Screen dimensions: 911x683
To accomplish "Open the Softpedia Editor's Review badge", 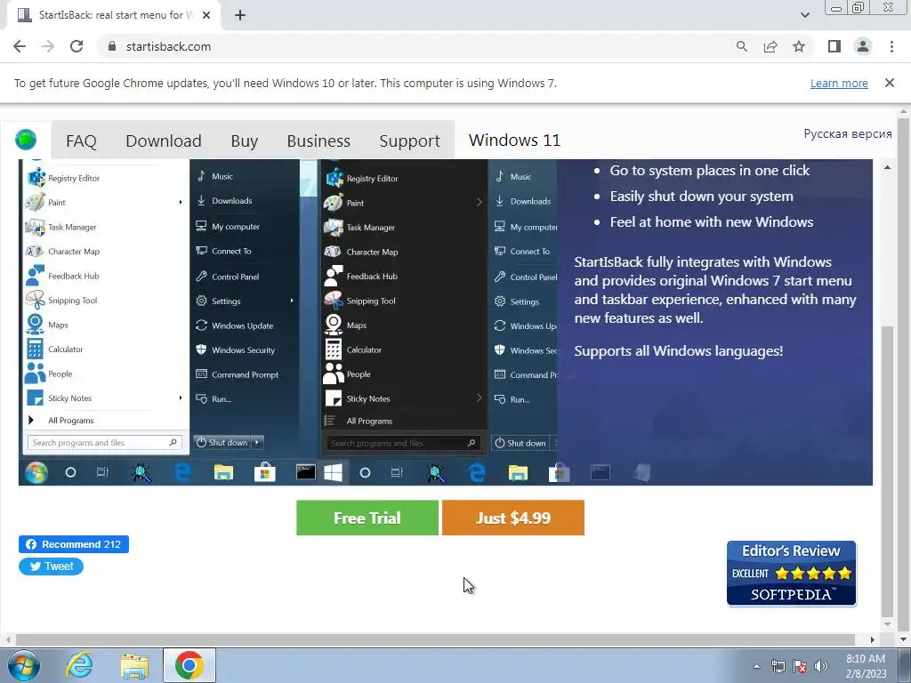I will click(x=791, y=574).
